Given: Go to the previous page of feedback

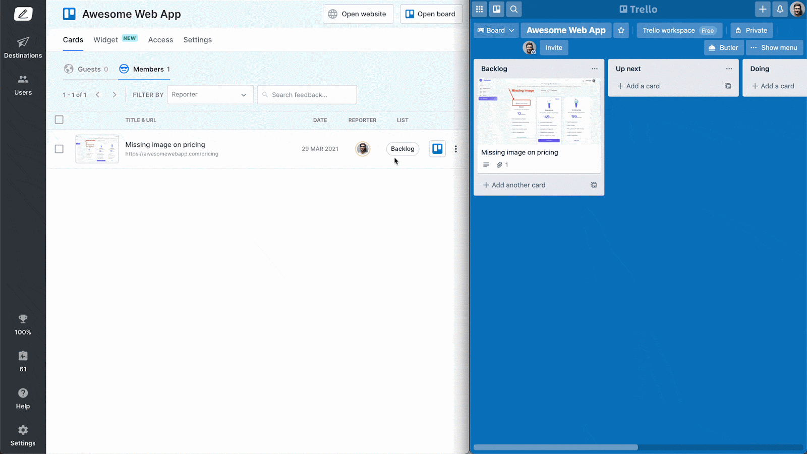Looking at the screenshot, I should tap(98, 95).
